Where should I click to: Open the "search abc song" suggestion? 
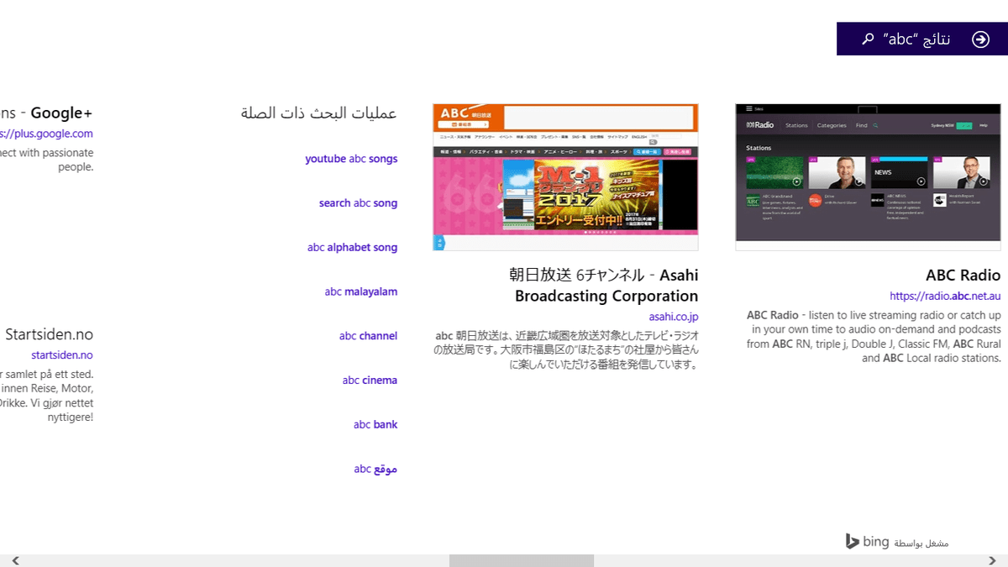tap(358, 202)
